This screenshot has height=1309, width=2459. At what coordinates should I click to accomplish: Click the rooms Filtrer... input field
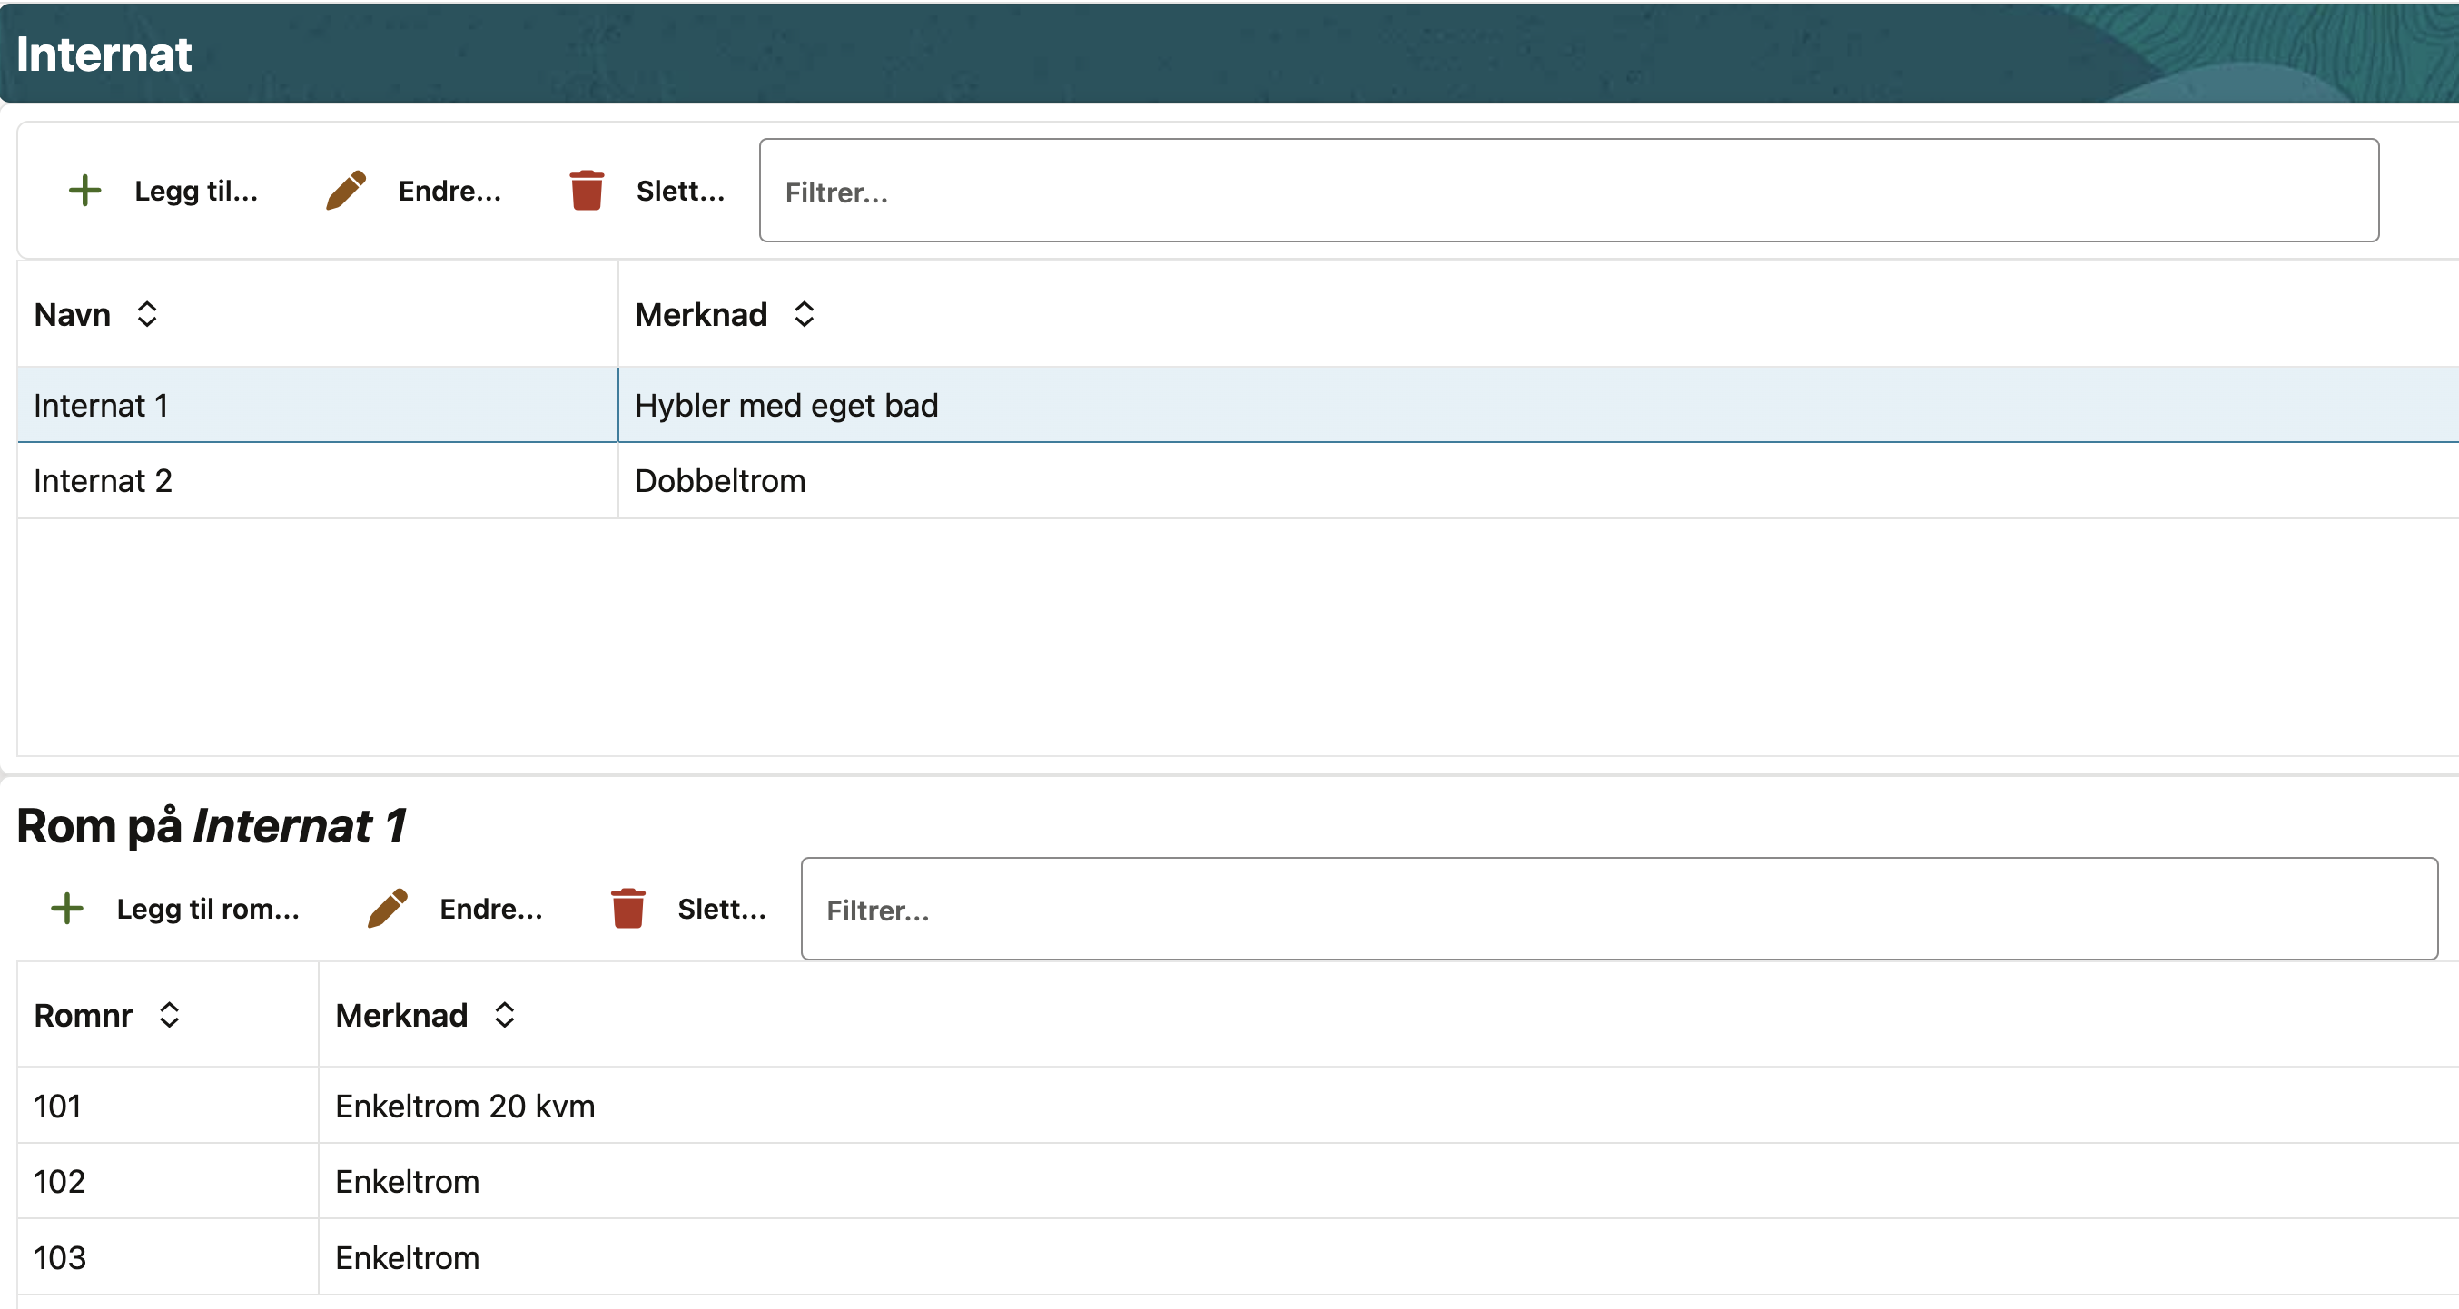pyautogui.click(x=1618, y=910)
